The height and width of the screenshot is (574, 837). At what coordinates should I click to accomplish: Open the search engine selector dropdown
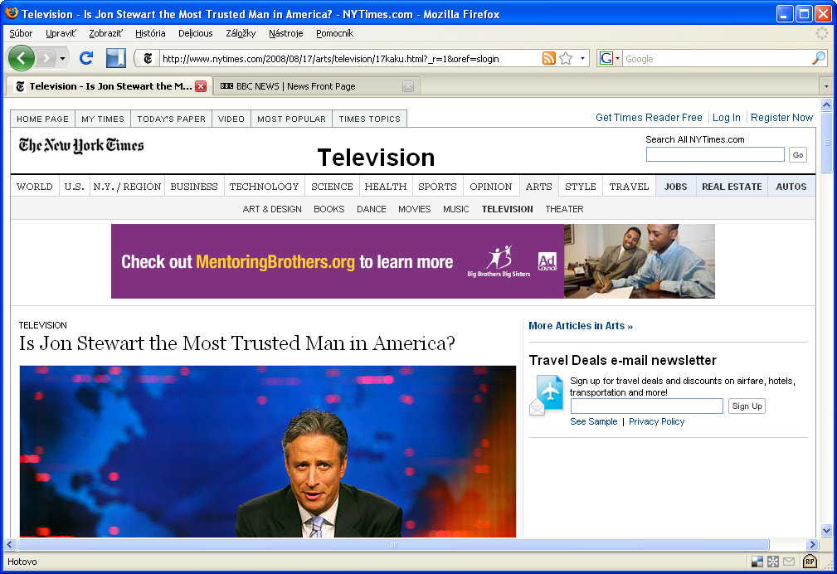(617, 58)
